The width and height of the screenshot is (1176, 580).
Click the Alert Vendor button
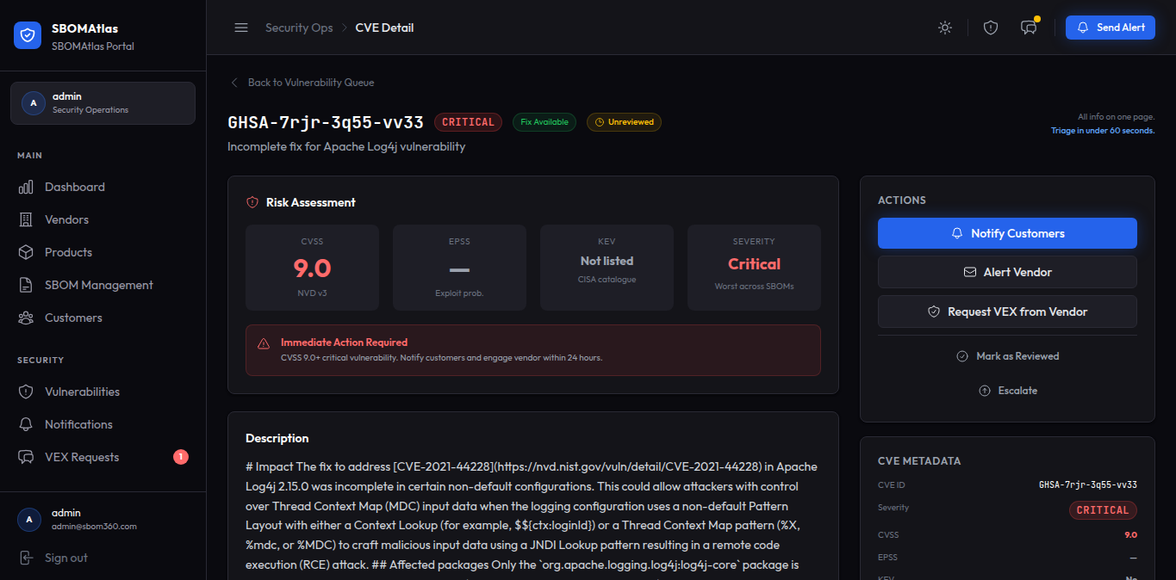[x=1007, y=272]
